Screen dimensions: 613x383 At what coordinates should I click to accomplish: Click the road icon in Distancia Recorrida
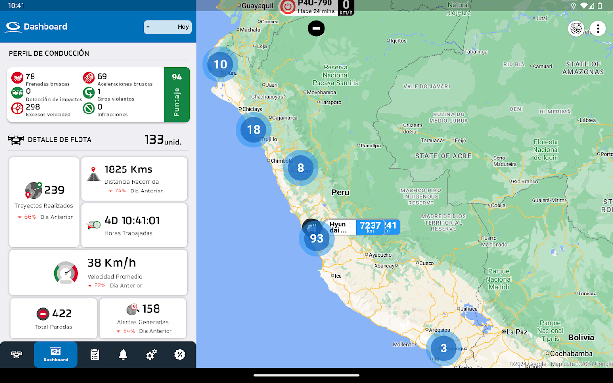pos(93,174)
